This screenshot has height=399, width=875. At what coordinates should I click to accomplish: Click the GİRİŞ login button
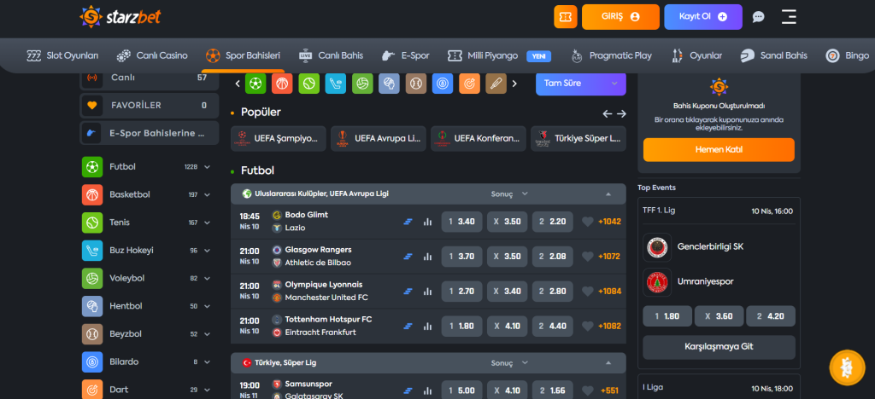point(620,17)
